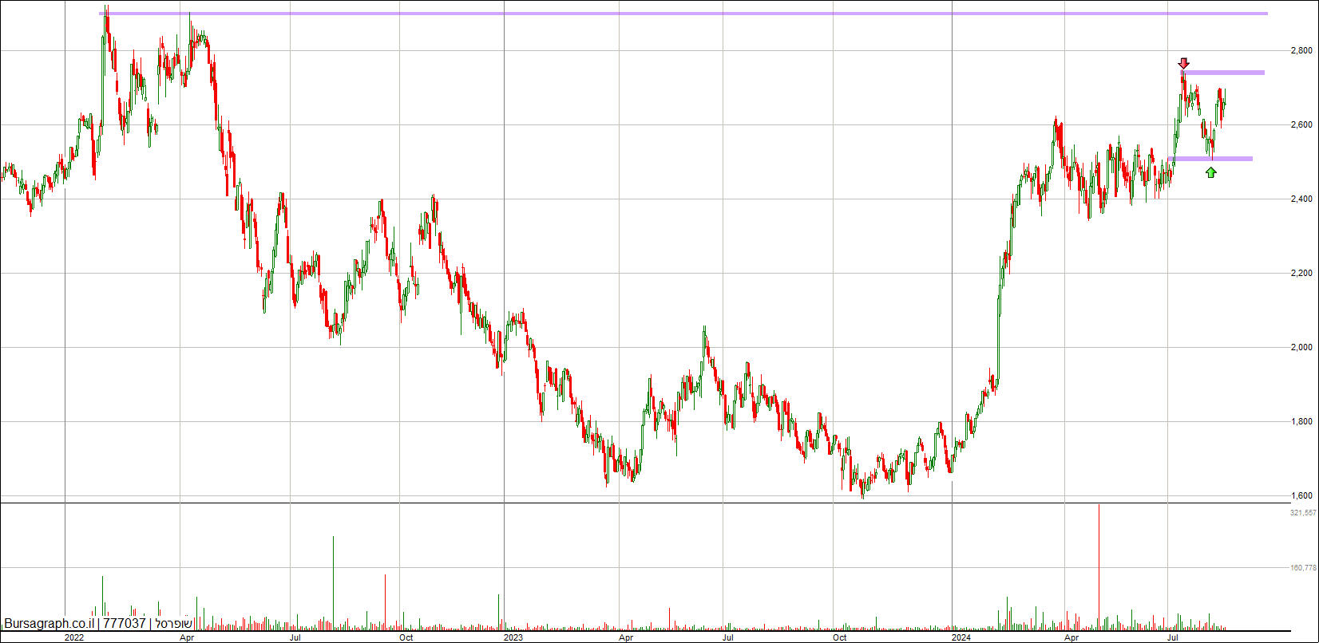Viewport: 1319px width, 643px height.
Task: Click the 2,000 price axis label
Action: [1301, 348]
